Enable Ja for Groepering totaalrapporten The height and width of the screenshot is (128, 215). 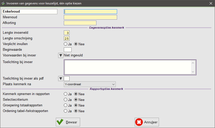pos(66,105)
